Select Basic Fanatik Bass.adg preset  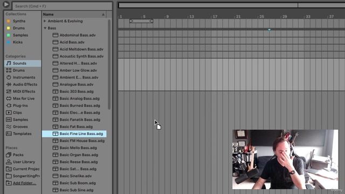coord(80,120)
